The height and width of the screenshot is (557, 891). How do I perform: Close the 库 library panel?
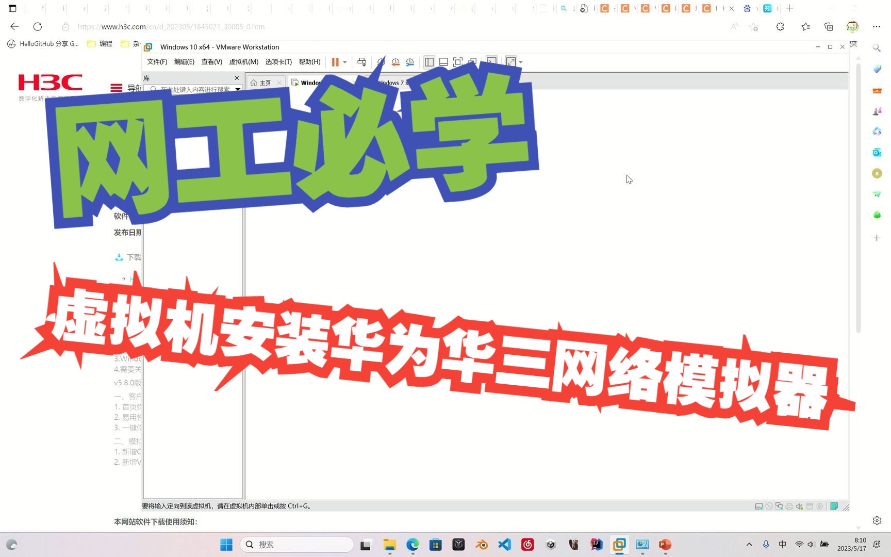click(237, 78)
